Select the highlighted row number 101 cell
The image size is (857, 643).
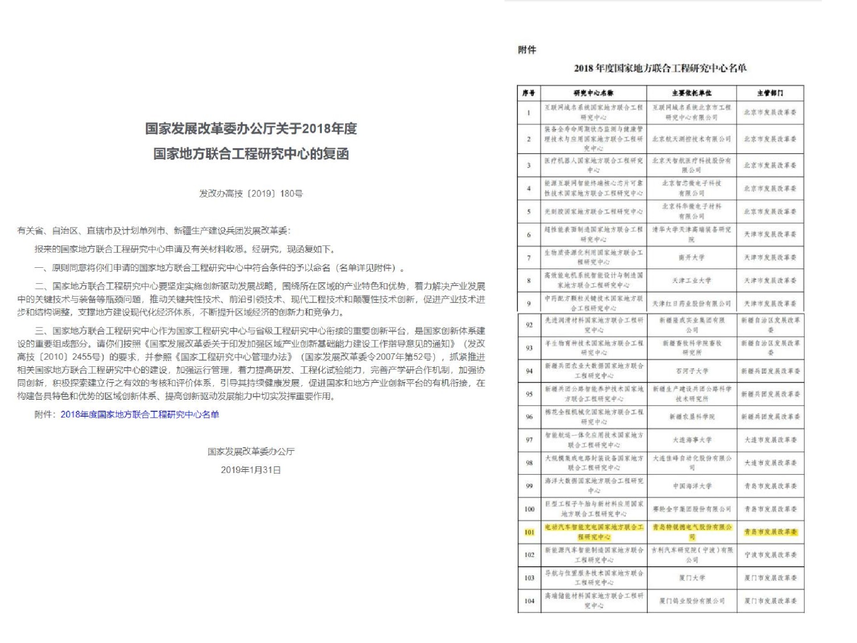(x=529, y=532)
